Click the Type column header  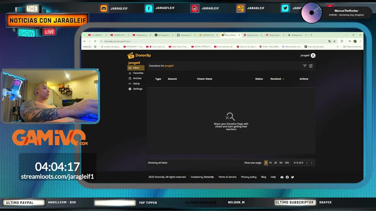click(158, 79)
